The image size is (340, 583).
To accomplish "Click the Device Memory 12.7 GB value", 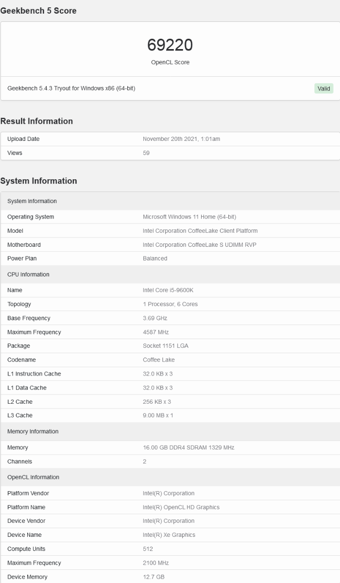I will pos(153,577).
